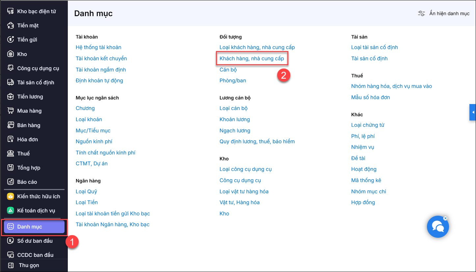Open Vật tư, Hàng hóa link
The image size is (476, 272).
click(x=239, y=203)
